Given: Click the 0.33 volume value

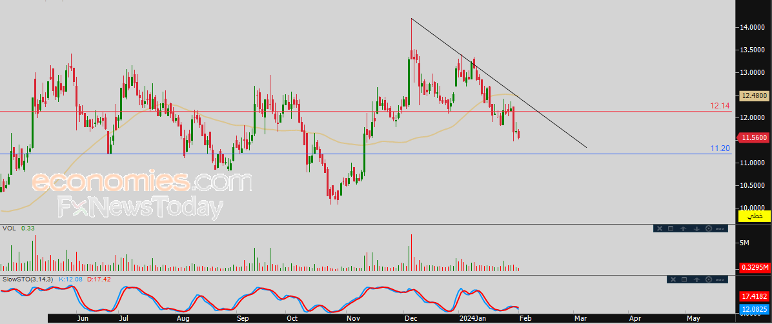Looking at the screenshot, I should tap(28, 228).
